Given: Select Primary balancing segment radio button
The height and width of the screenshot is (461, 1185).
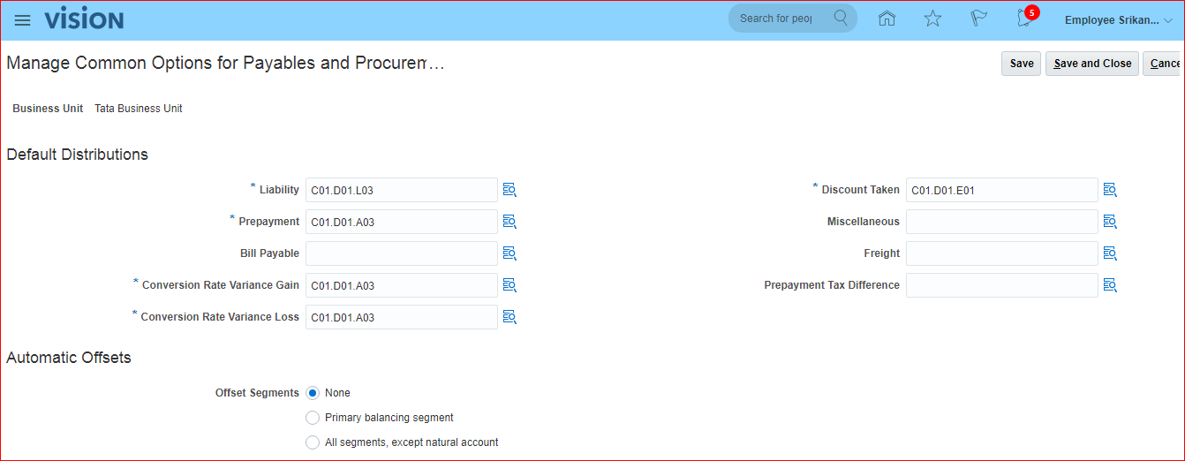Looking at the screenshot, I should [313, 418].
